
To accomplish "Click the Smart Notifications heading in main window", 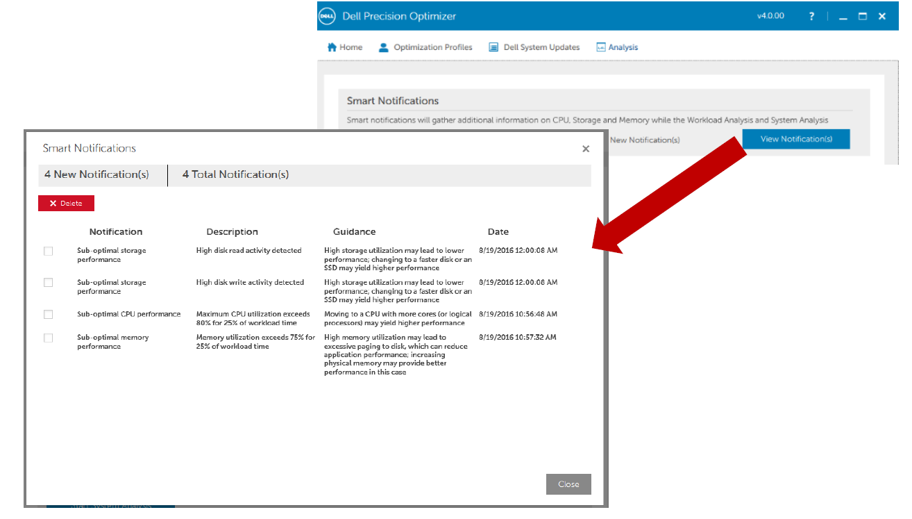I will (393, 101).
